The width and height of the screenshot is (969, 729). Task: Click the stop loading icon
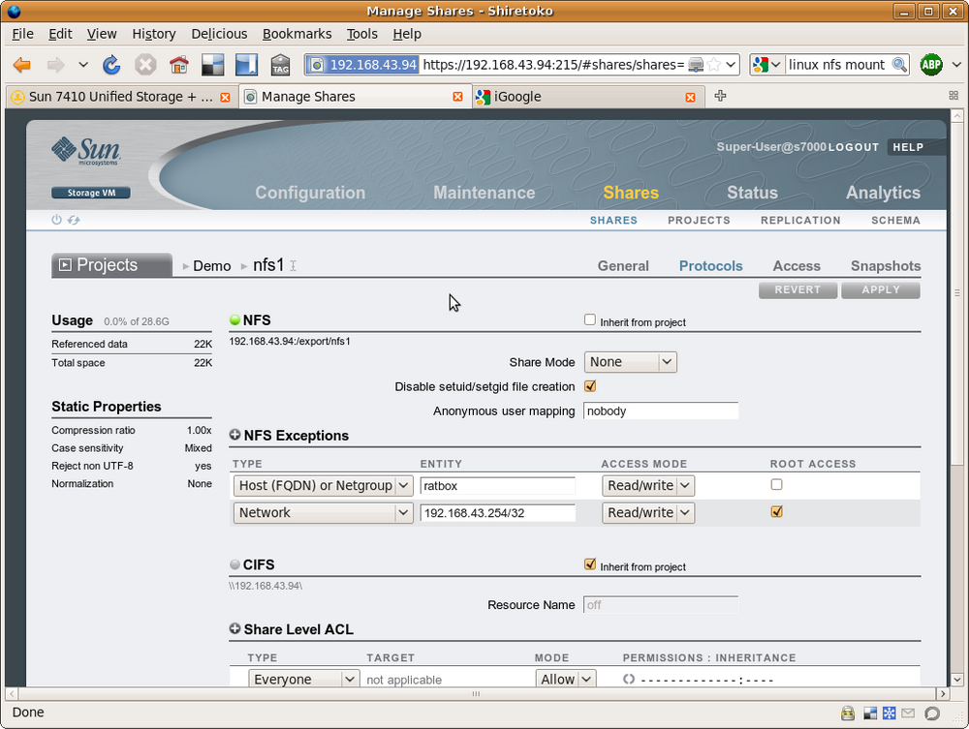pos(145,65)
